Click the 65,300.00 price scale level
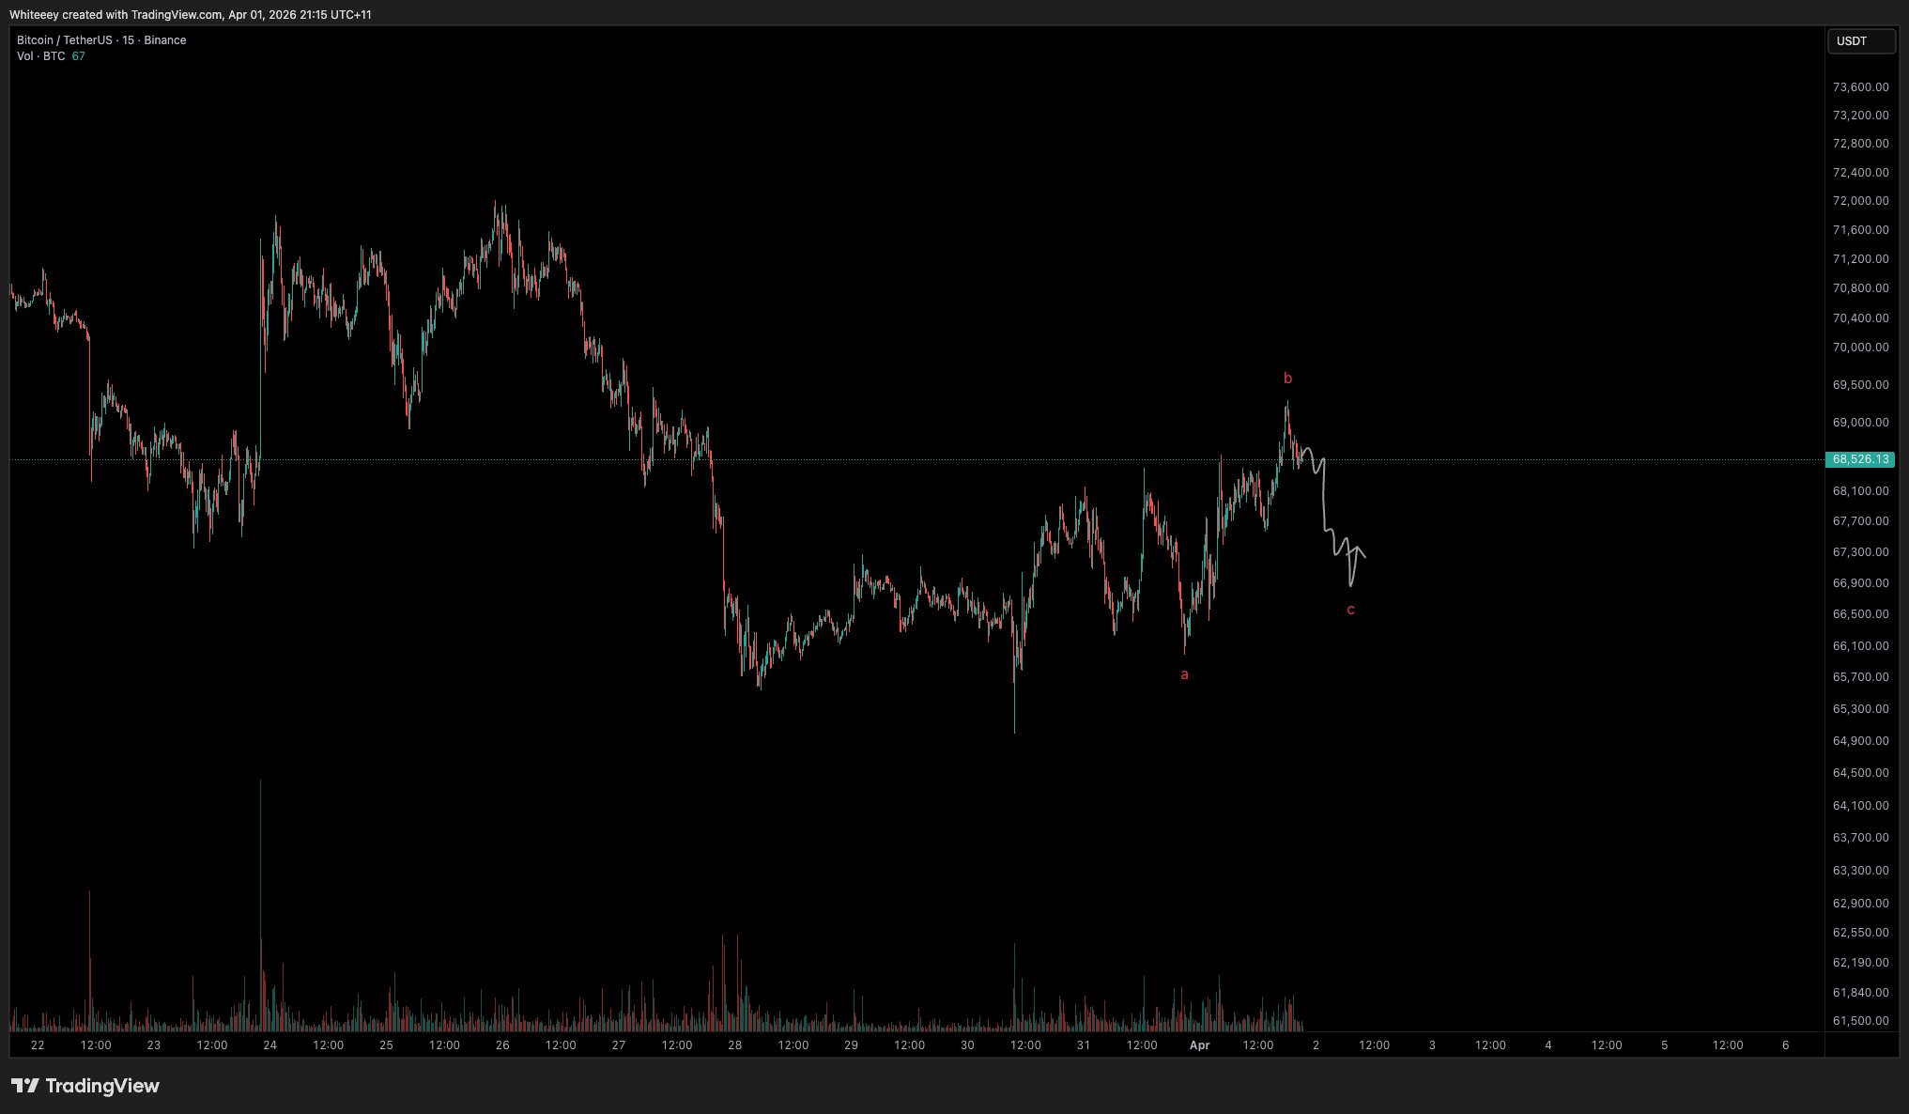This screenshot has height=1114, width=1909. tap(1860, 709)
